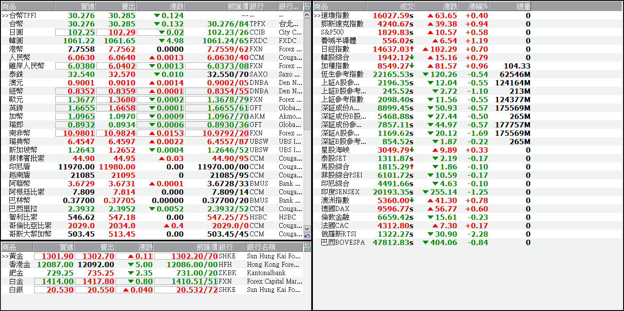Select 台幣TPFI row in forex panel

tap(152, 15)
